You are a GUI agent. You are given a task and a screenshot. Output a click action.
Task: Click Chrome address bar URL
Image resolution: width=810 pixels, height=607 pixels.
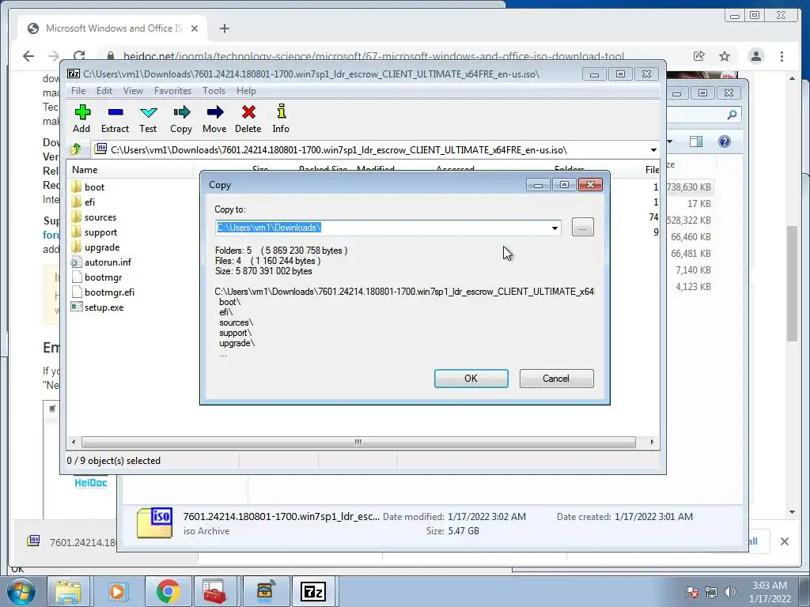tap(373, 56)
